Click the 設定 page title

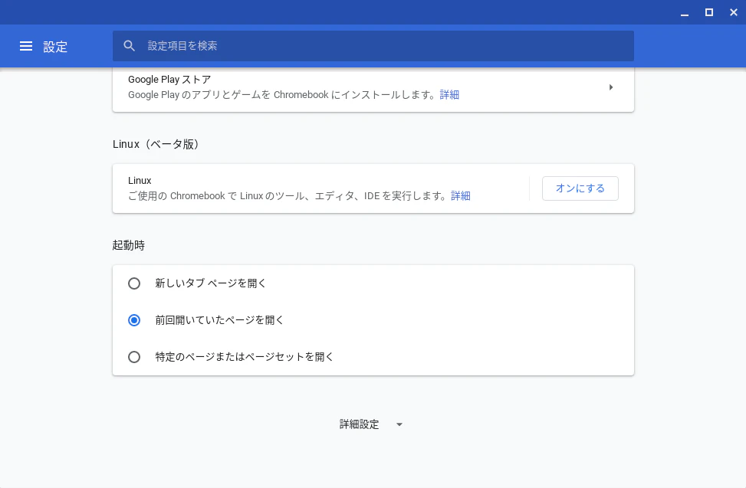[55, 47]
